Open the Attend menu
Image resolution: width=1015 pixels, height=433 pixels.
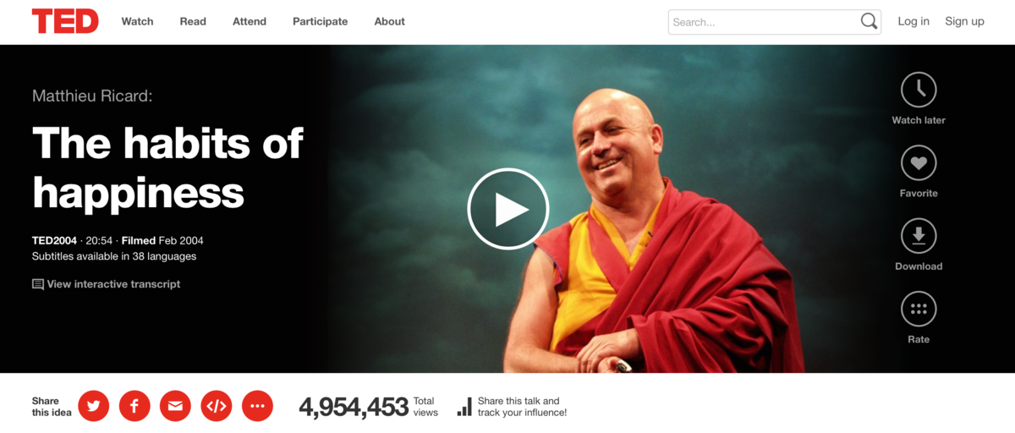pos(250,21)
